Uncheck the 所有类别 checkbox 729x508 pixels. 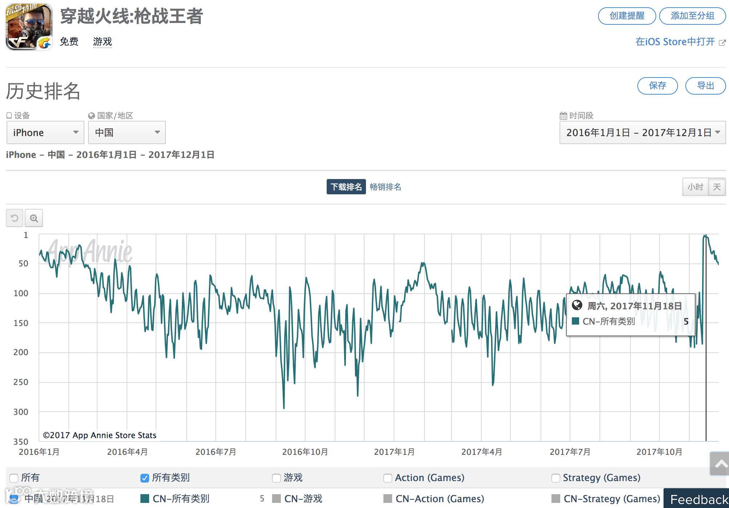pos(144,478)
